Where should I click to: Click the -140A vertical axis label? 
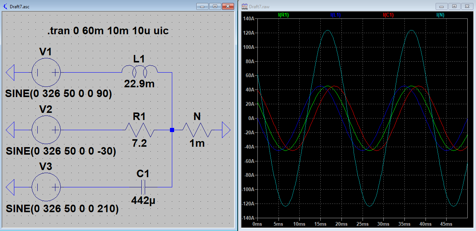(x=249, y=218)
